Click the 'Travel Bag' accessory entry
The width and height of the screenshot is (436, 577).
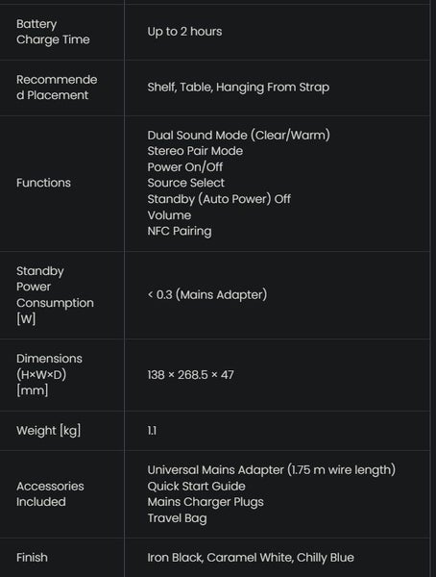(x=177, y=518)
